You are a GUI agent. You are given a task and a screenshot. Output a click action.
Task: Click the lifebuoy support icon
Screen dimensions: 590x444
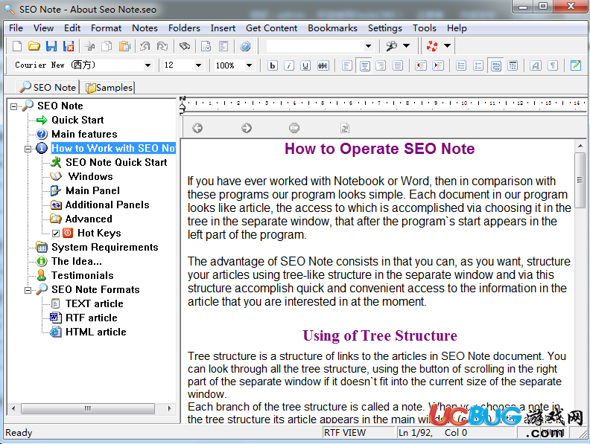(x=432, y=46)
